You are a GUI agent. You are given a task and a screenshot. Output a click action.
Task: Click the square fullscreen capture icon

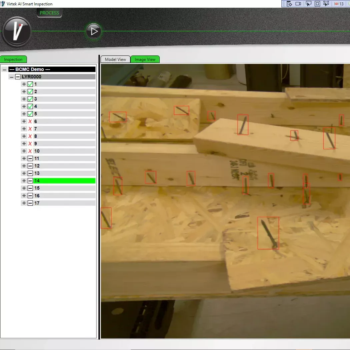(x=317, y=4)
